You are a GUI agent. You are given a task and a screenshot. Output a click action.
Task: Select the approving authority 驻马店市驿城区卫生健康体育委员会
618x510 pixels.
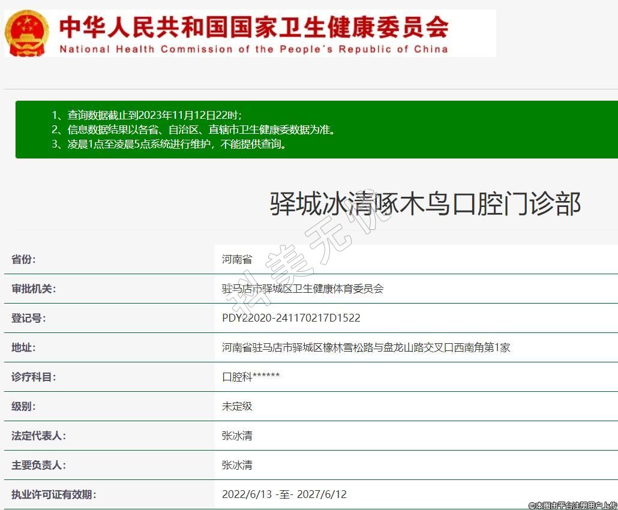[x=302, y=289]
